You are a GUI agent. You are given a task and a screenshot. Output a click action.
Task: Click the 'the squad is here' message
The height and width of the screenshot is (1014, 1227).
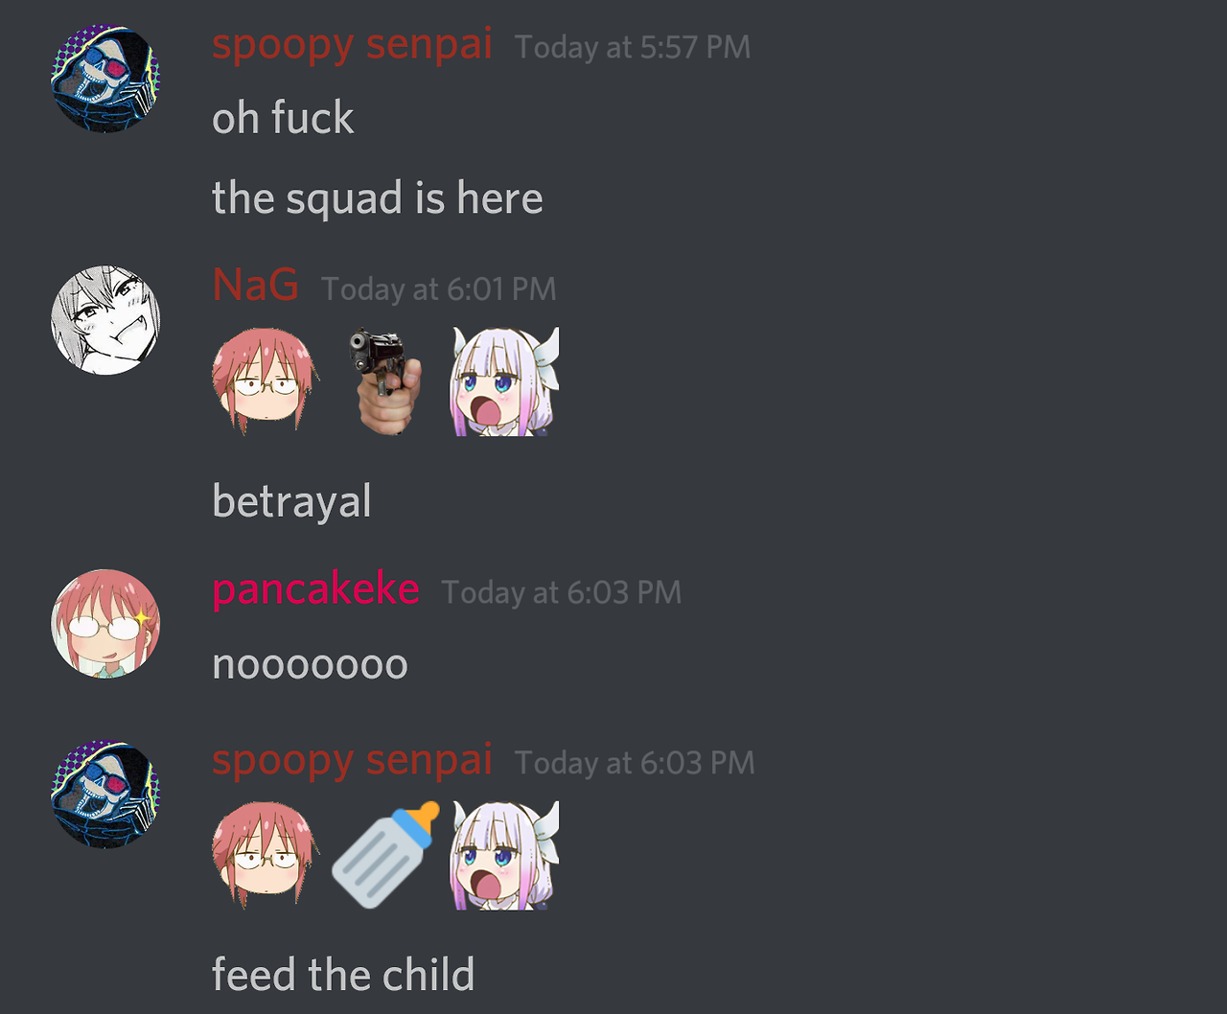378,199
